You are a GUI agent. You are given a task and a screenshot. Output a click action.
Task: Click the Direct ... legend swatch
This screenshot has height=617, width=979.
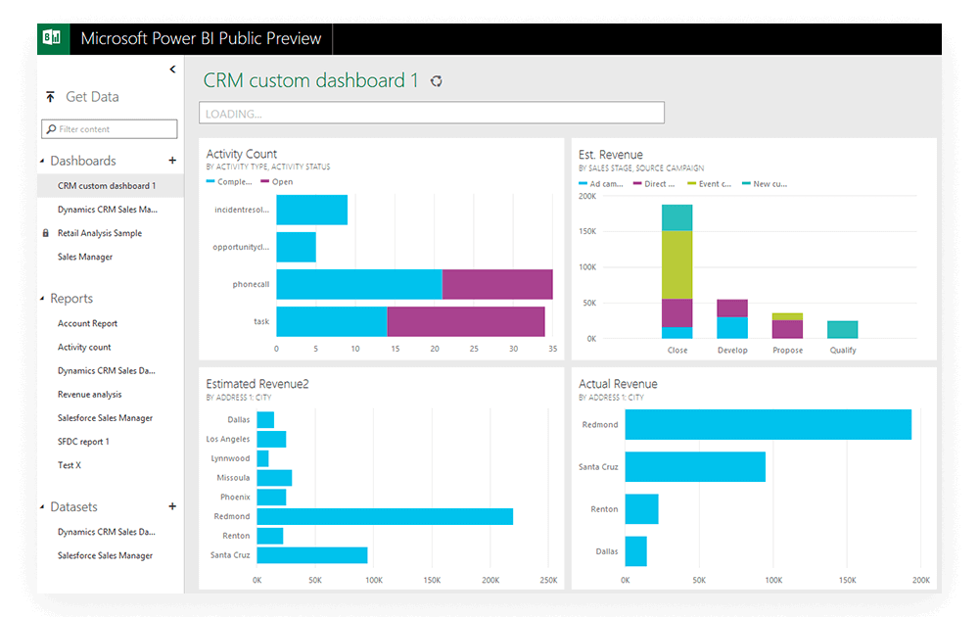pos(637,183)
